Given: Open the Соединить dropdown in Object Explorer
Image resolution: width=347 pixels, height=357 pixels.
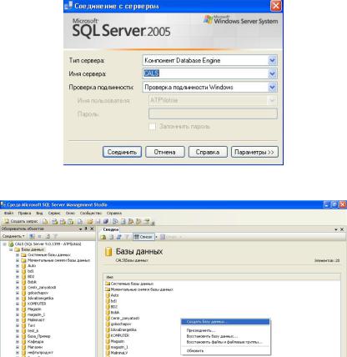Looking at the screenshot, I should coord(13,236).
